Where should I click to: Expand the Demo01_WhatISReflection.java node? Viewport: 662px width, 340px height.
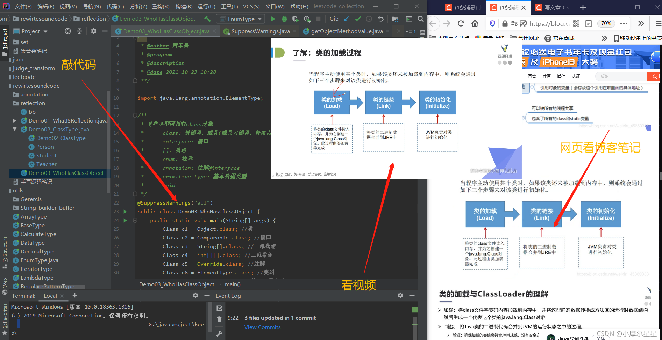tap(14, 120)
